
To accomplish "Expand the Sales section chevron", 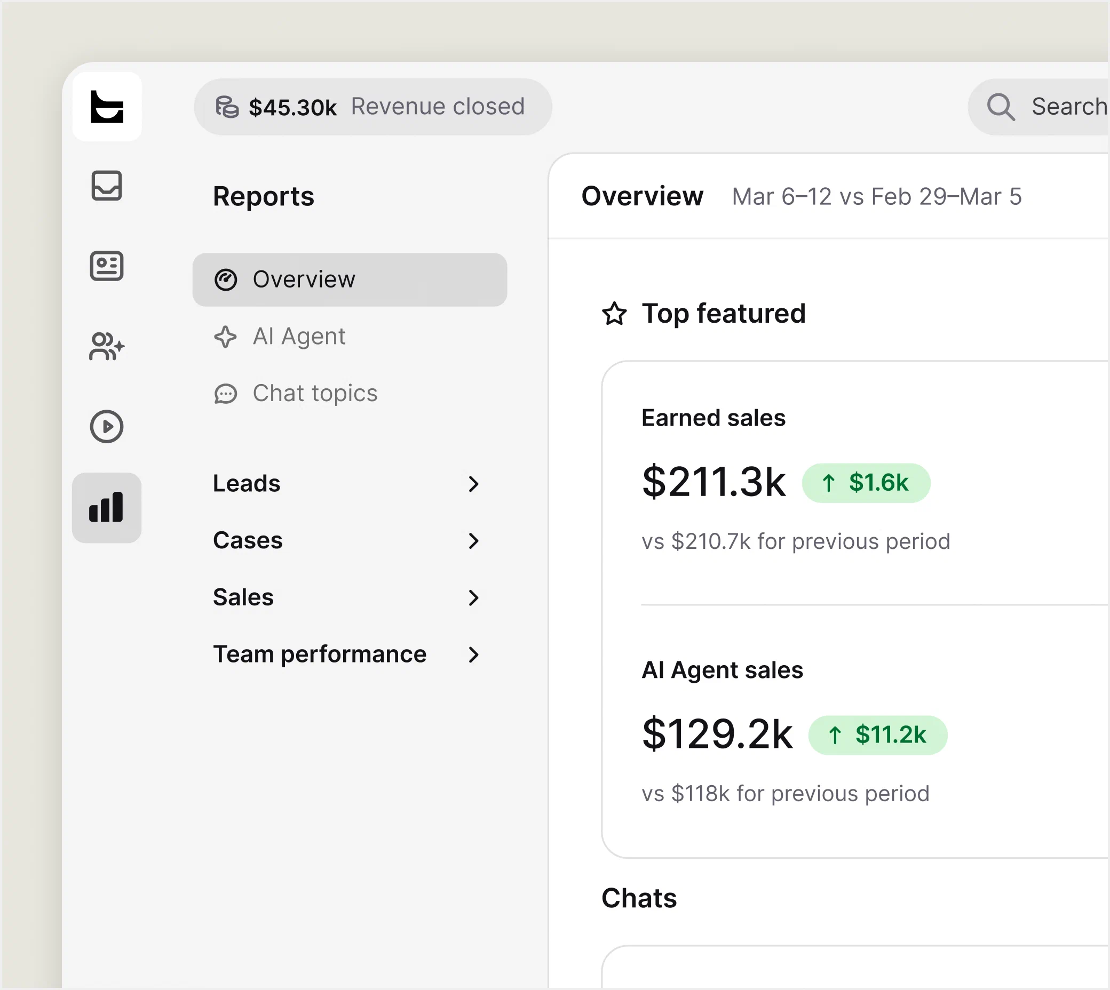I will [473, 598].
